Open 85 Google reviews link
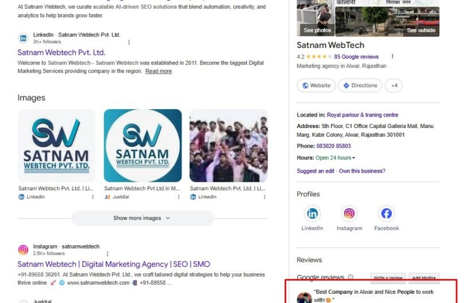The width and height of the screenshot is (464, 303). point(356,57)
